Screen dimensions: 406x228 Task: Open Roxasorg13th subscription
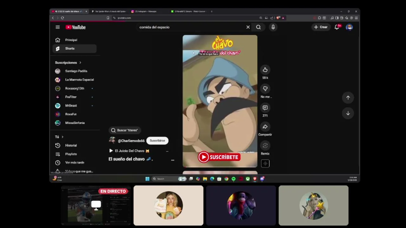[75, 88]
